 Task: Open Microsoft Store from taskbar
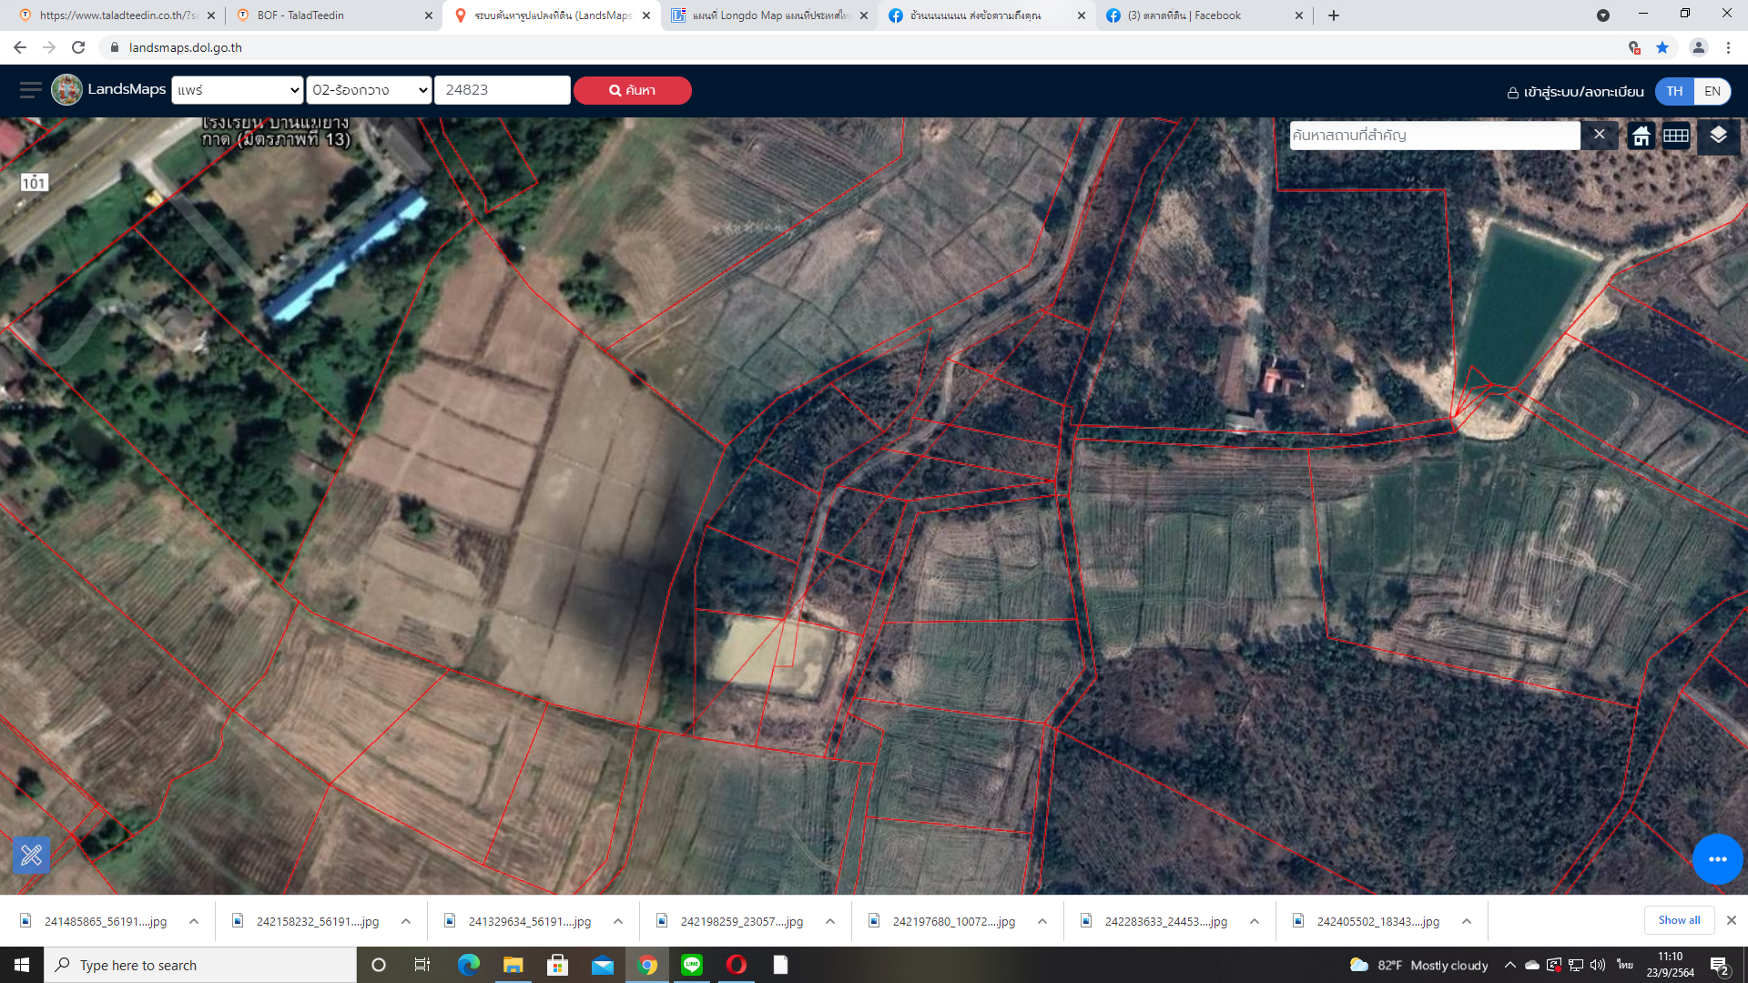pos(557,965)
